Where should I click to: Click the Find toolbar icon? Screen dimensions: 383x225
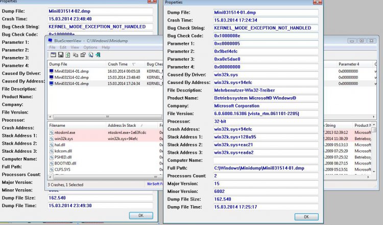(90, 55)
